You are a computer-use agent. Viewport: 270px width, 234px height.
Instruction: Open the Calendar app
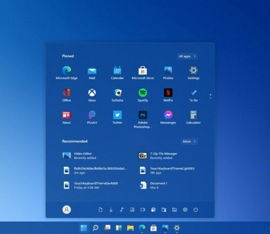pyautogui.click(x=117, y=72)
